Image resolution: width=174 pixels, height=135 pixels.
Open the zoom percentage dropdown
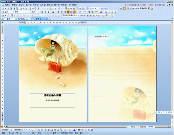(x=100, y=8)
